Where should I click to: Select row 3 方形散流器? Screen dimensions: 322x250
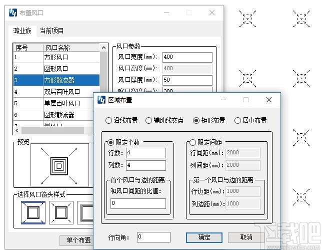56,80
